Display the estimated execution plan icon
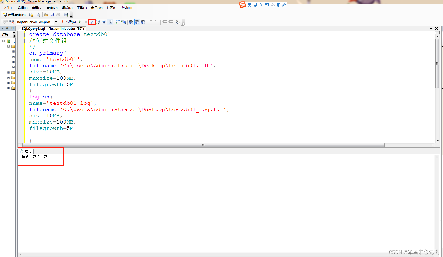This screenshot has height=257, width=443. pyautogui.click(x=98, y=22)
